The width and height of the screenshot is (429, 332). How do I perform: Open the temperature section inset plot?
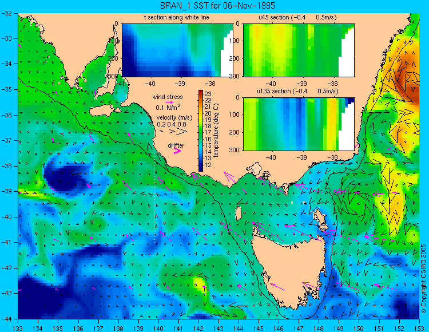tap(177, 50)
